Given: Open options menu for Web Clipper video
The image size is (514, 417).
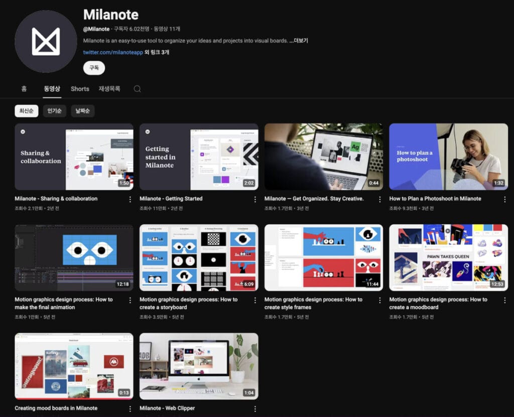Looking at the screenshot, I should (x=254, y=408).
